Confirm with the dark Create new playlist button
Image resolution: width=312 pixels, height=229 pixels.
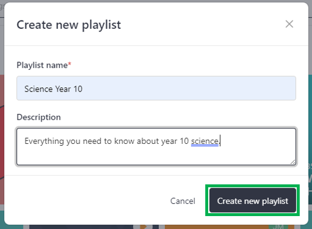click(253, 200)
